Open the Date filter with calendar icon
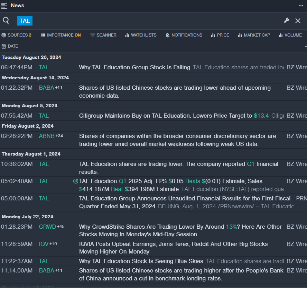This screenshot has height=288, width=307. 10,46
